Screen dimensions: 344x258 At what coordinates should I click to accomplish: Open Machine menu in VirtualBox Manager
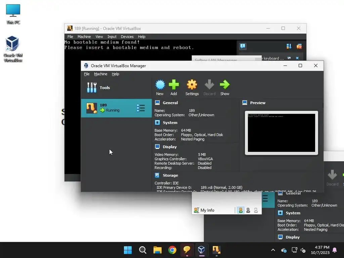(x=101, y=74)
